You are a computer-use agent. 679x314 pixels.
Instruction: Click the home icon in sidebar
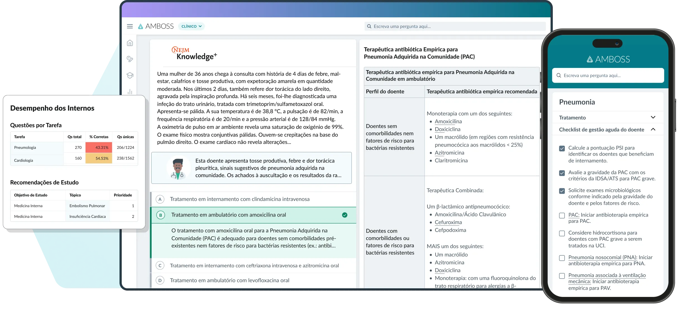130,43
